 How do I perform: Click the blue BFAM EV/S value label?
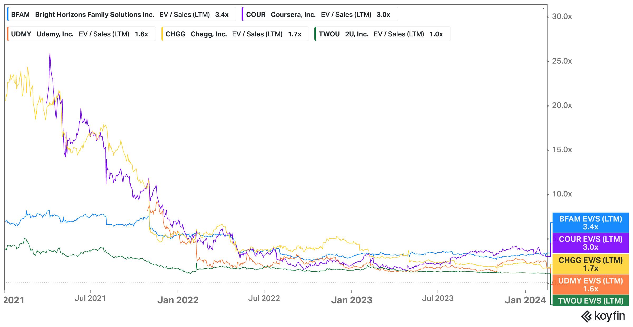pos(591,223)
